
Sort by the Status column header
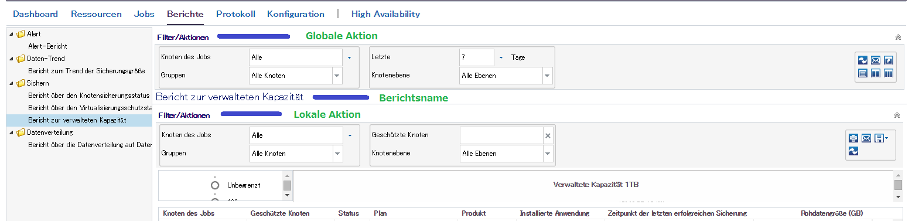click(349, 213)
